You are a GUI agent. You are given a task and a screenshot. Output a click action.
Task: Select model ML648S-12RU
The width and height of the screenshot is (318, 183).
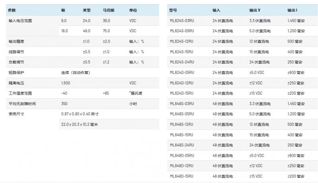coord(181,125)
